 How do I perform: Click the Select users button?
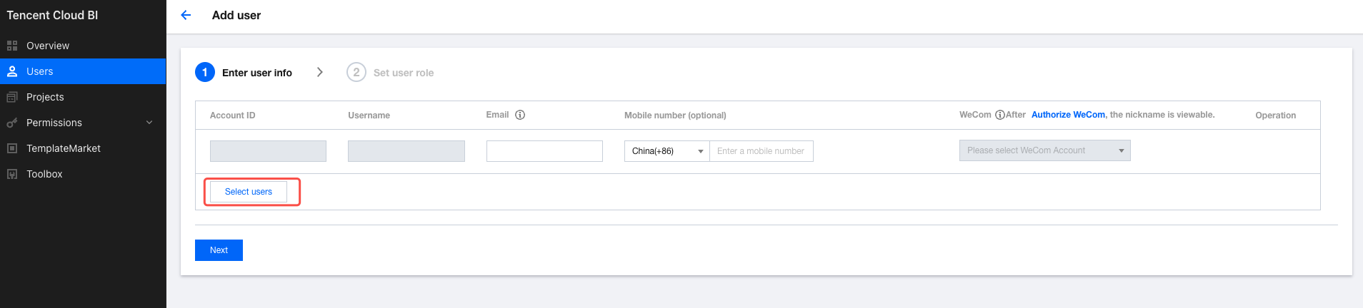[248, 192]
